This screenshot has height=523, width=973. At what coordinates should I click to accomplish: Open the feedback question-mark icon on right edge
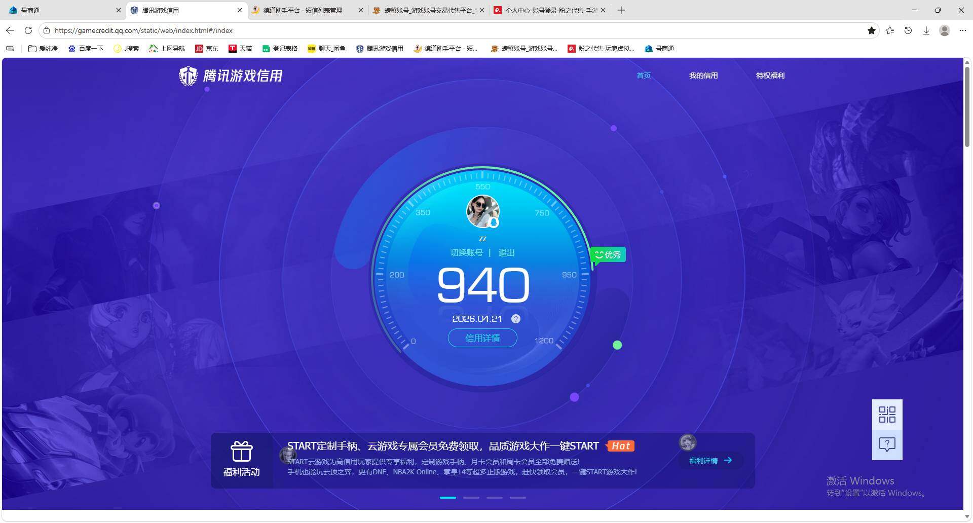pos(887,445)
